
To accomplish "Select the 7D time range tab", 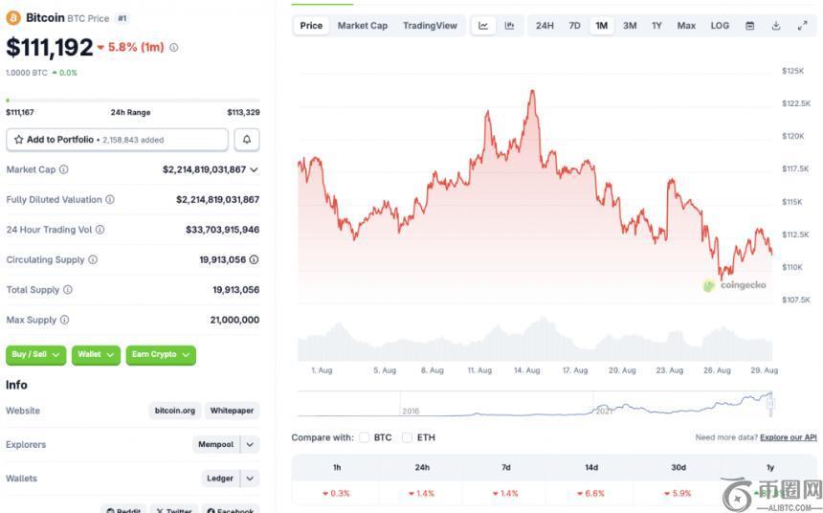I will click(574, 26).
